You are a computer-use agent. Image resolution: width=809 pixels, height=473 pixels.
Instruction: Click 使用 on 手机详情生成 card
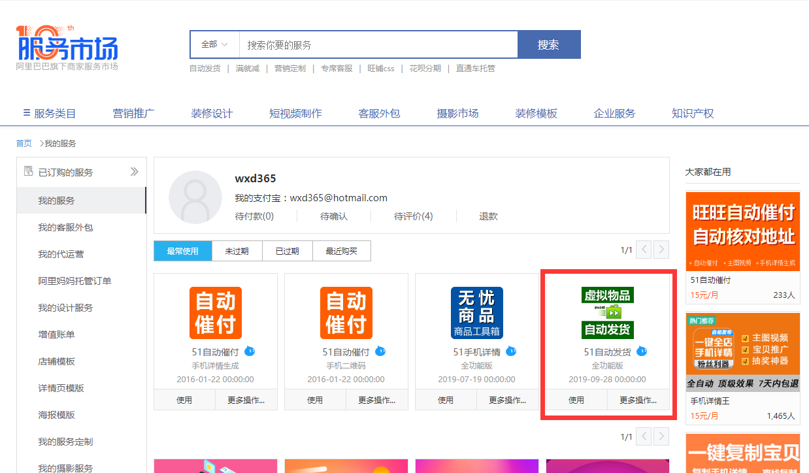click(x=184, y=400)
